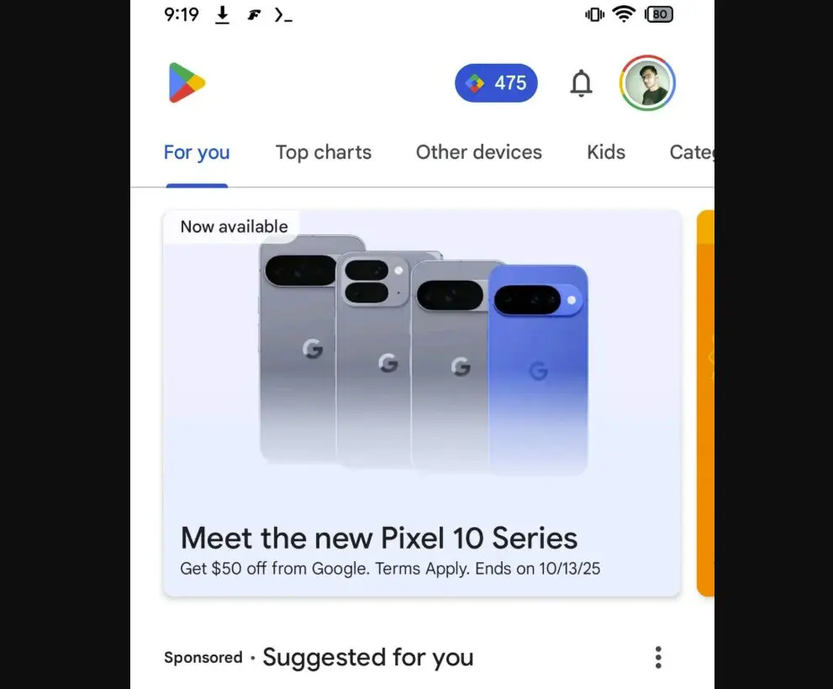833x689 pixels.
Task: Tap the download icon in status bar
Action: click(x=223, y=15)
